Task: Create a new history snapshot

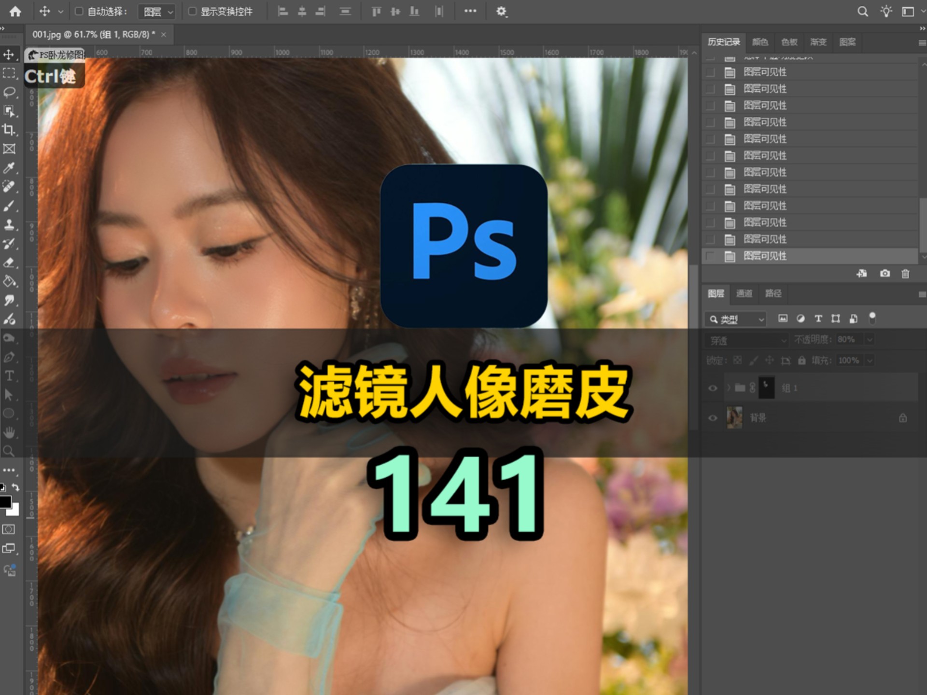Action: point(885,274)
